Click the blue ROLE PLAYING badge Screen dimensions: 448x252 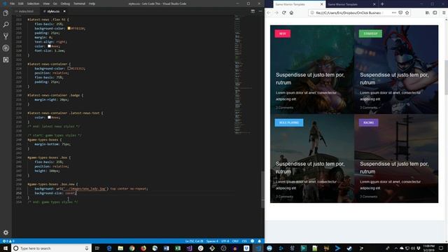coord(289,122)
